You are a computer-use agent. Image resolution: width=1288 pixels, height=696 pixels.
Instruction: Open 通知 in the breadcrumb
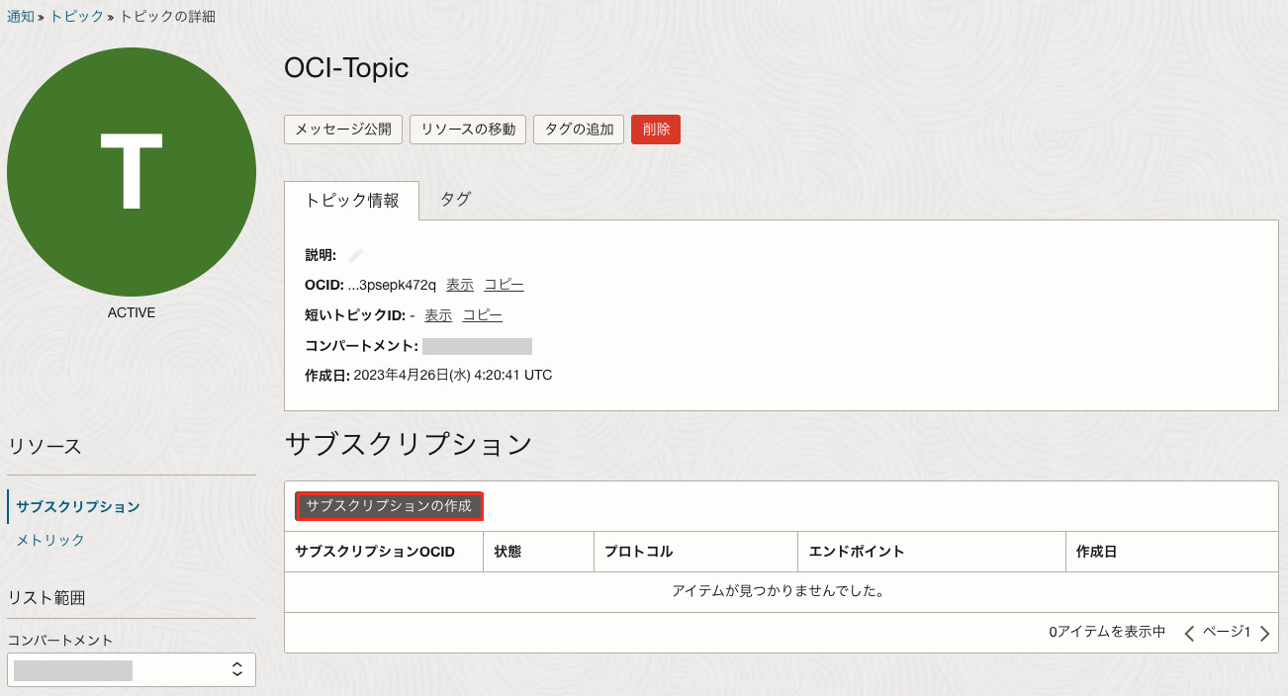click(21, 17)
